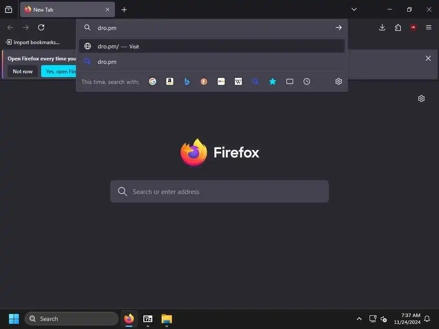Click the Search or enter address field
The height and width of the screenshot is (329, 439).
pos(219,191)
